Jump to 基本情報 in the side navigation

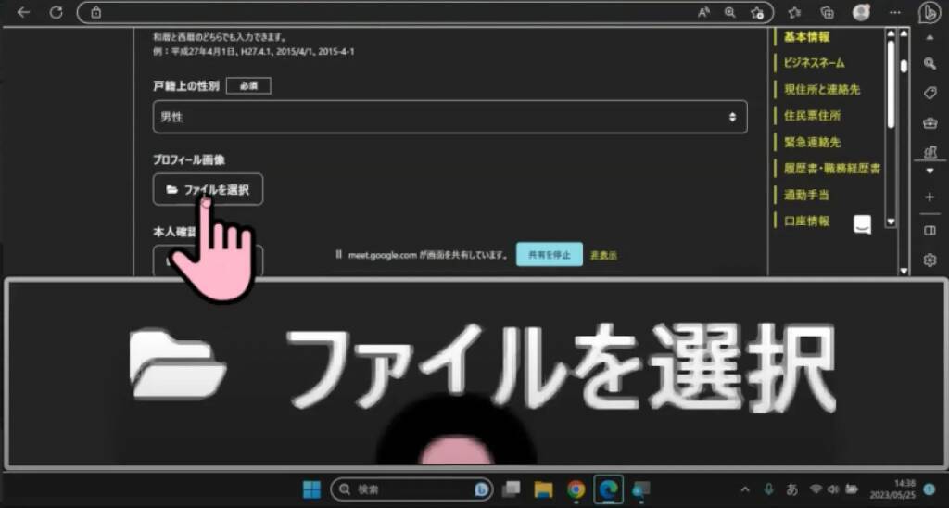(x=807, y=37)
